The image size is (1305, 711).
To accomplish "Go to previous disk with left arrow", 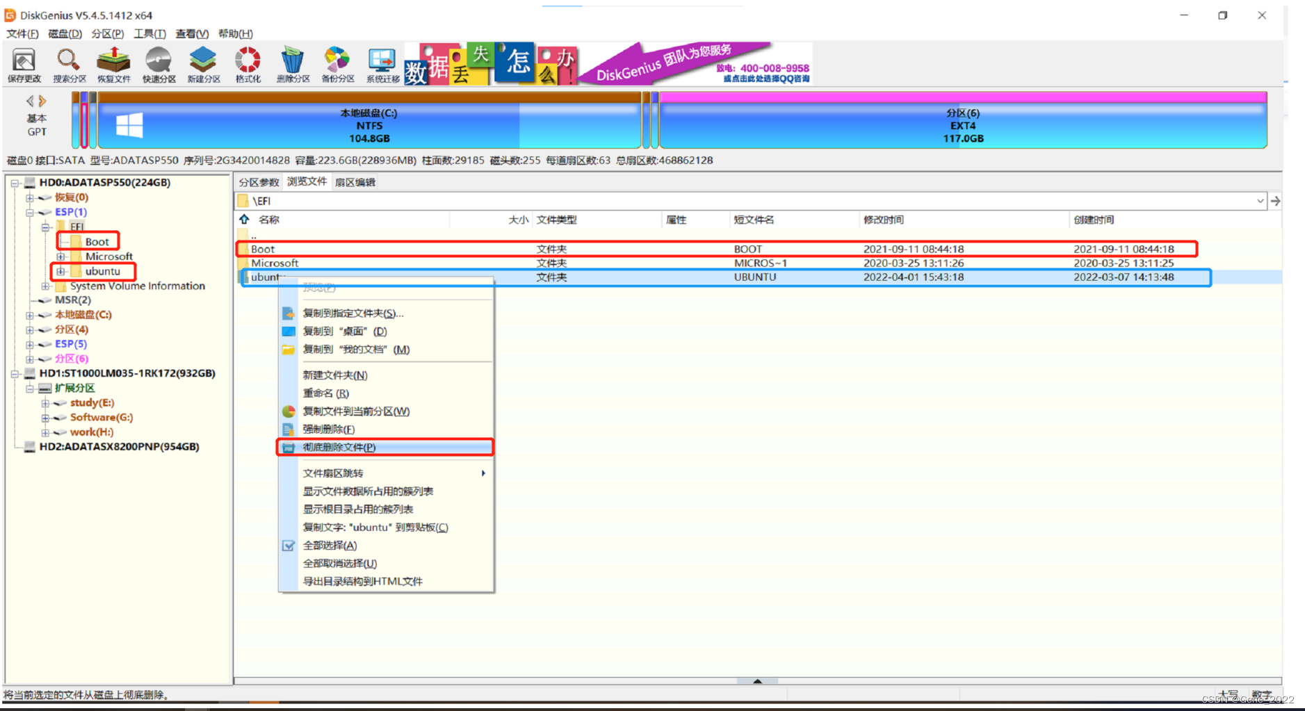I will click(30, 101).
